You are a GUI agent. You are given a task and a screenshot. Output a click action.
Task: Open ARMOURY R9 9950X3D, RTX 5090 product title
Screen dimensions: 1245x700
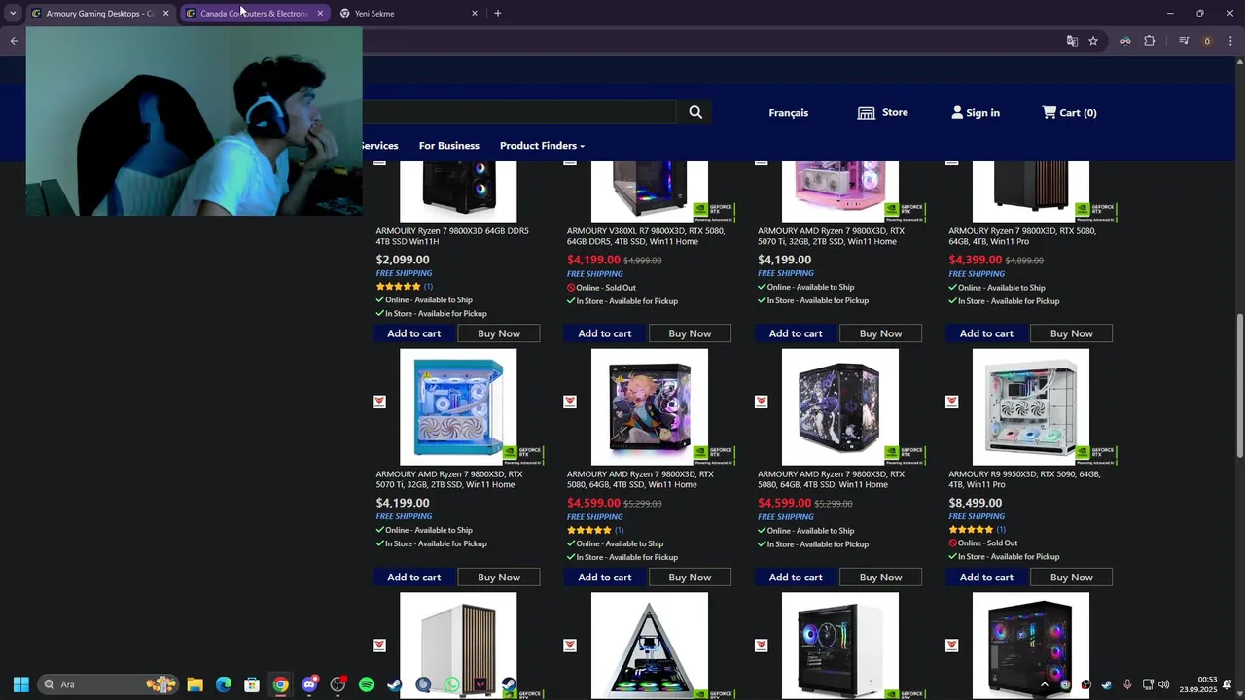[x=1024, y=479]
